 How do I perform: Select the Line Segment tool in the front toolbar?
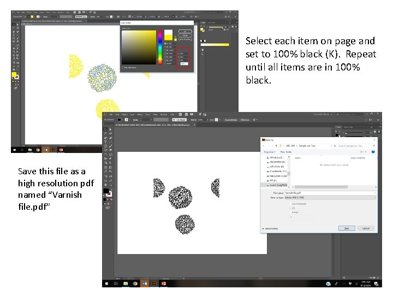coord(110,142)
